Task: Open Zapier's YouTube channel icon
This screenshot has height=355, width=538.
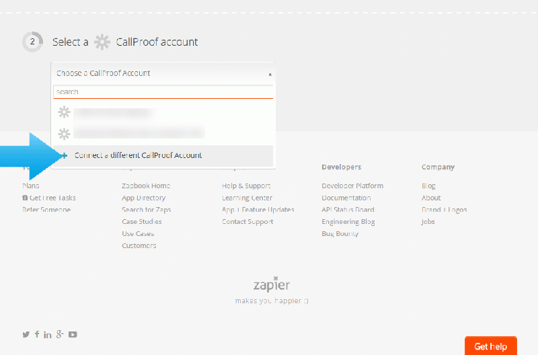Action: [x=73, y=334]
